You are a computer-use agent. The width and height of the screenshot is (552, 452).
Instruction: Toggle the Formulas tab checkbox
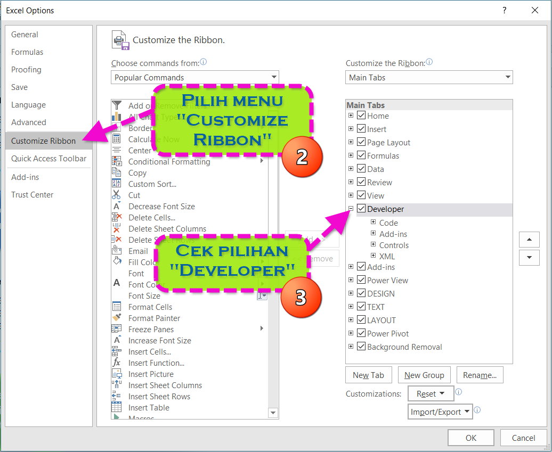(x=361, y=155)
